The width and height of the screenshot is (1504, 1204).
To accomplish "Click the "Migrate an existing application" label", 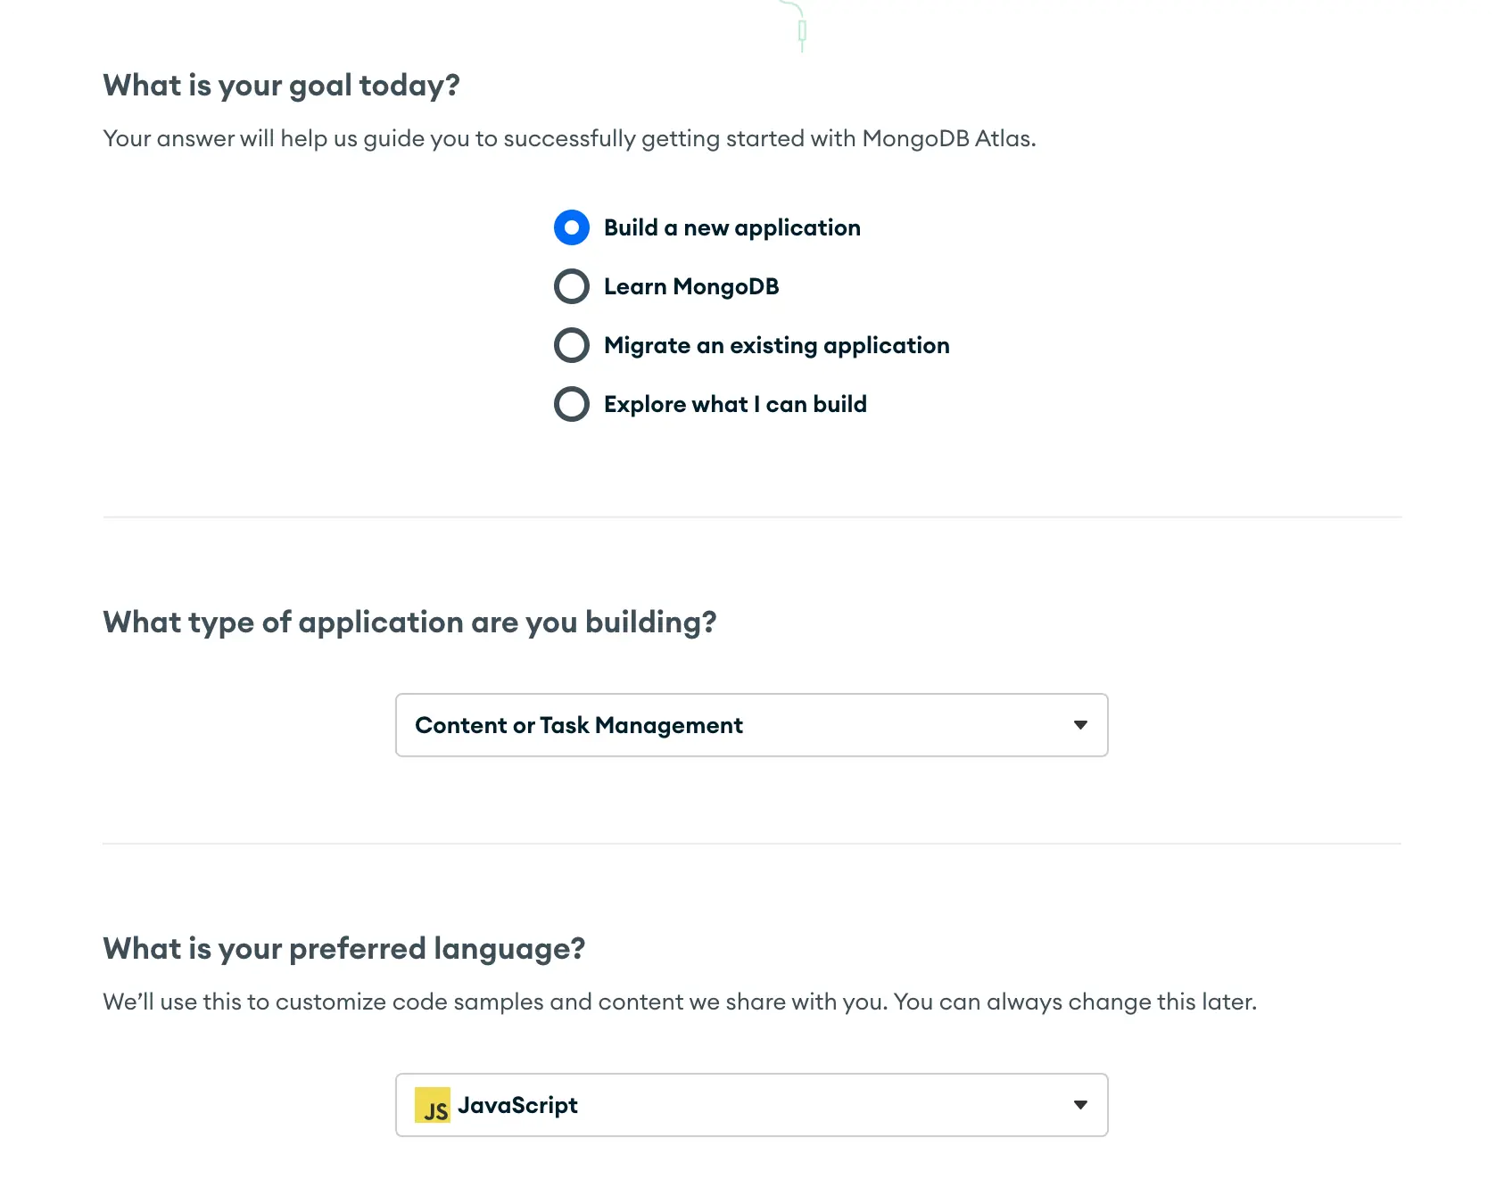I will [x=776, y=345].
